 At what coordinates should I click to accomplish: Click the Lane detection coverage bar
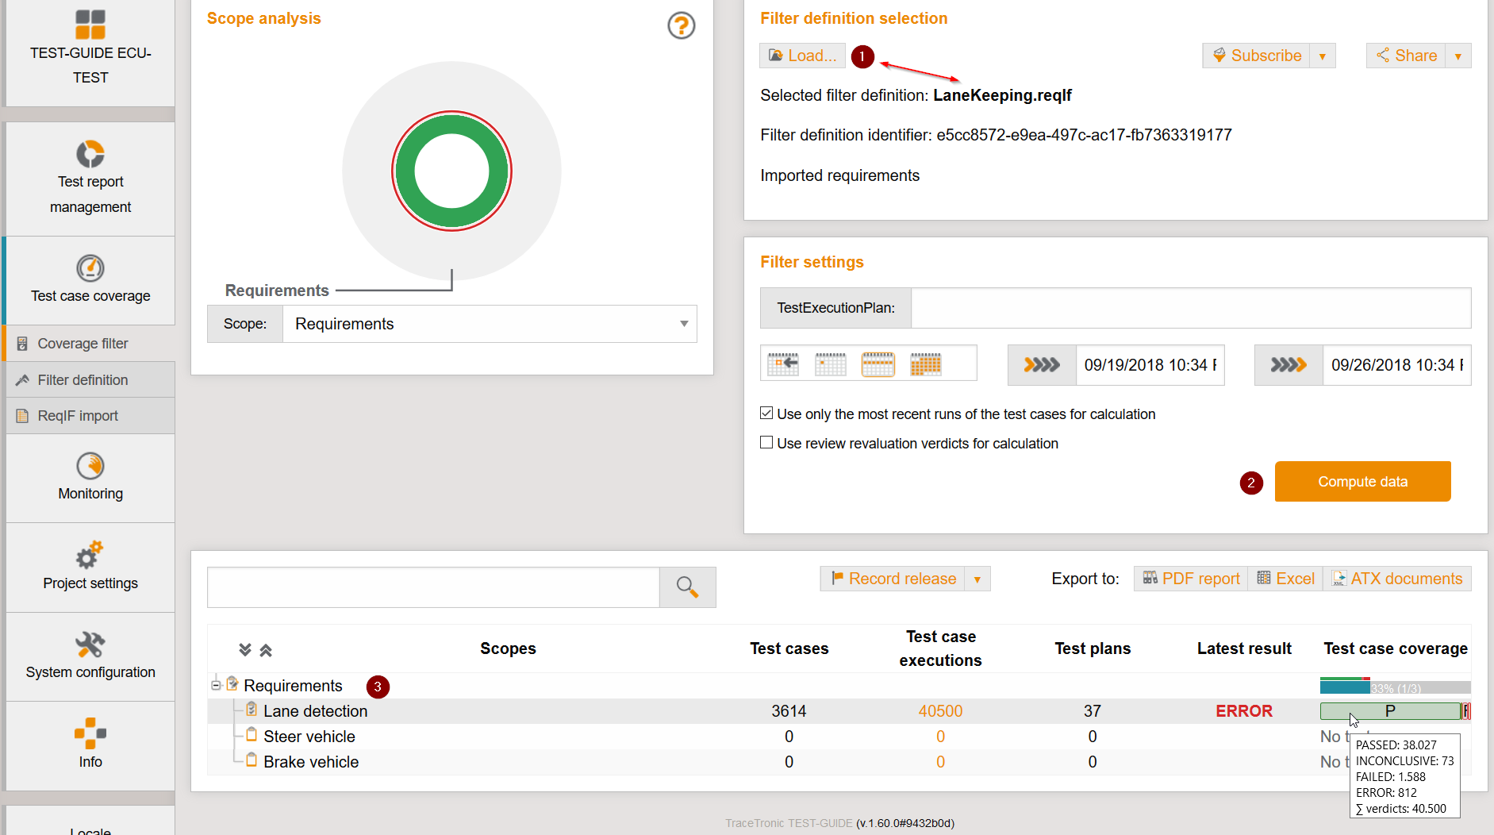1389,711
